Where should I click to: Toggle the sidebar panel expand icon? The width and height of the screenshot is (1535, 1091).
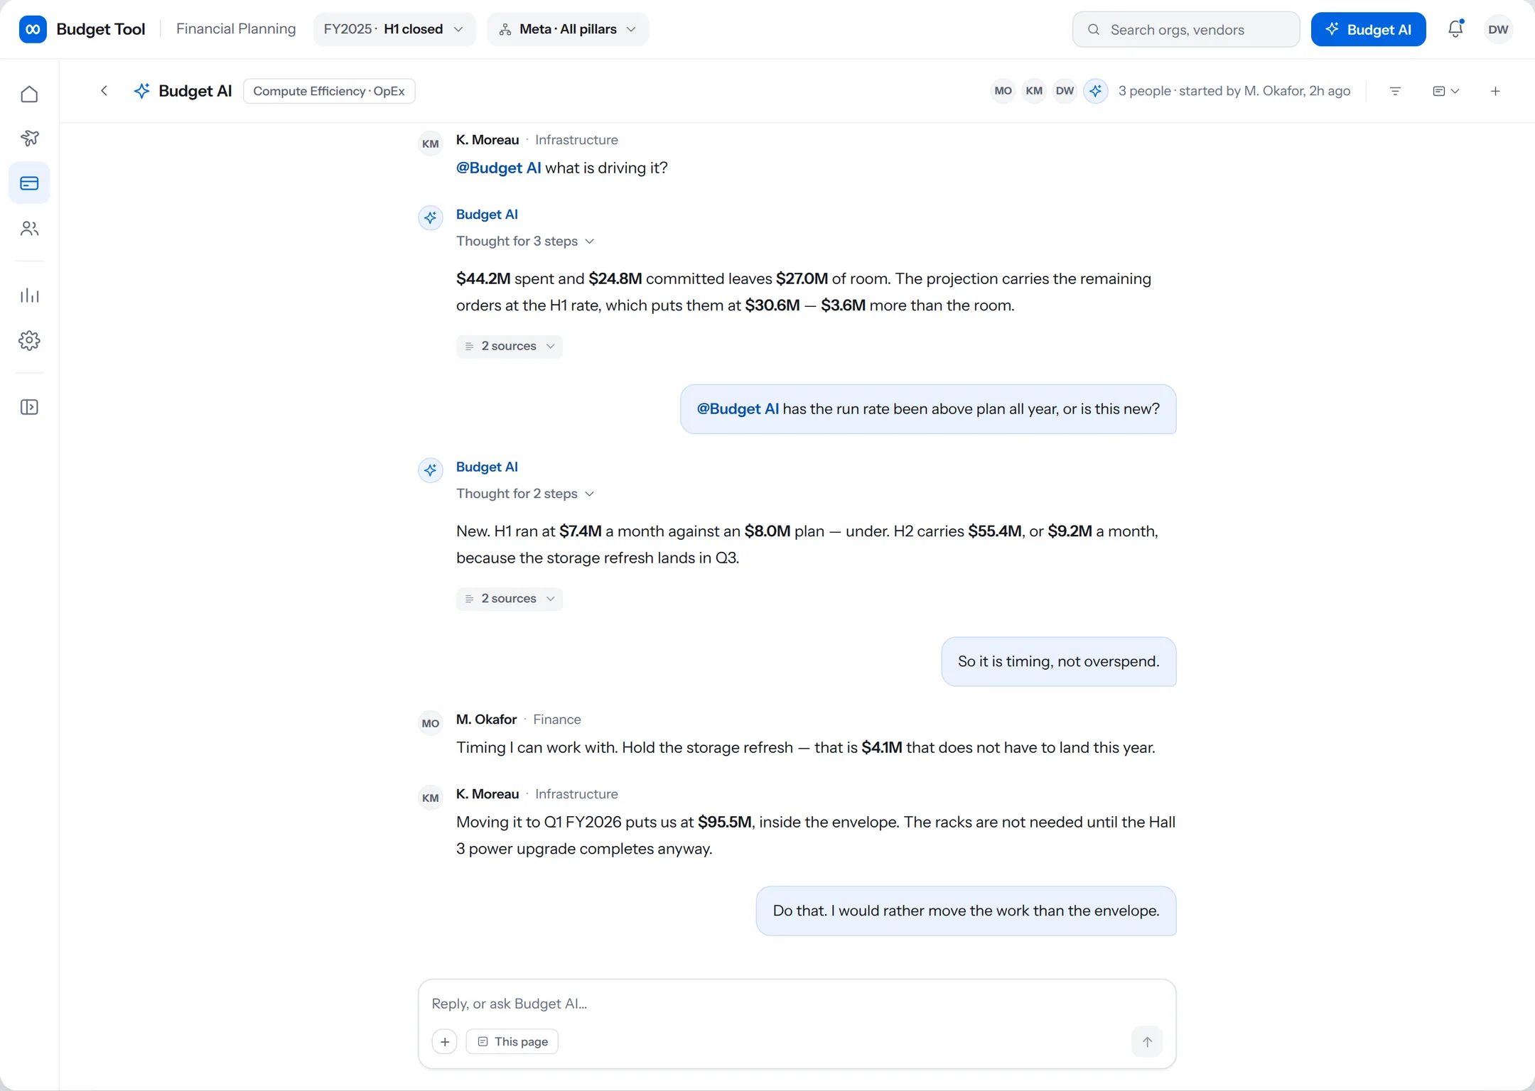tap(29, 407)
